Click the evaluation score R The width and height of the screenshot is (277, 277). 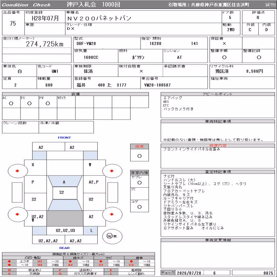click(258, 18)
